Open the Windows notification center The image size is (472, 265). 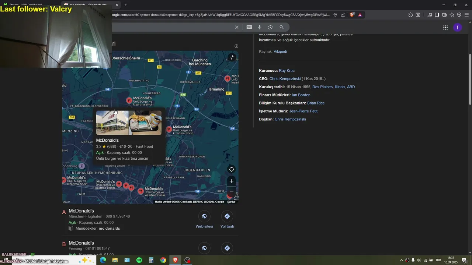tap(464, 260)
